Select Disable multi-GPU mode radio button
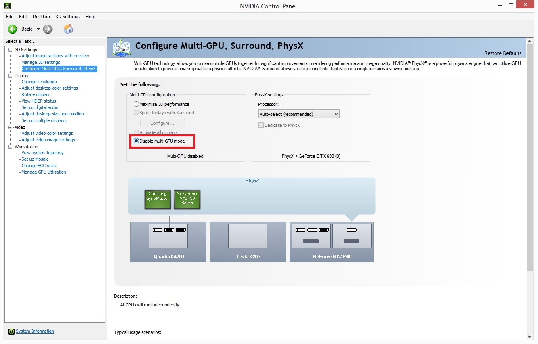 click(136, 141)
